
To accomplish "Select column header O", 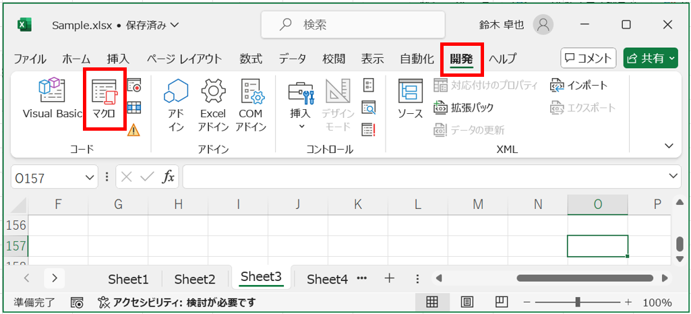I will point(597,204).
